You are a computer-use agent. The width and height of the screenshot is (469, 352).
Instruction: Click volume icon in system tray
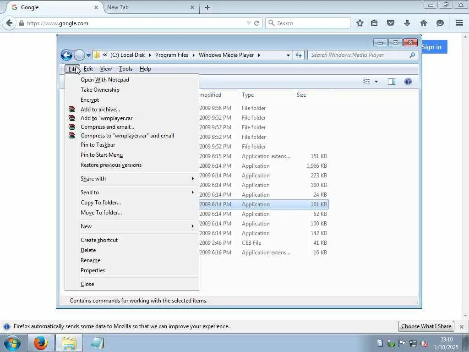pos(424,344)
